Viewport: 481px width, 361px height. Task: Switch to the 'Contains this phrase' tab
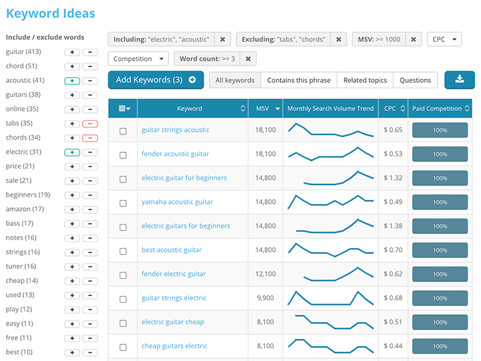point(299,80)
